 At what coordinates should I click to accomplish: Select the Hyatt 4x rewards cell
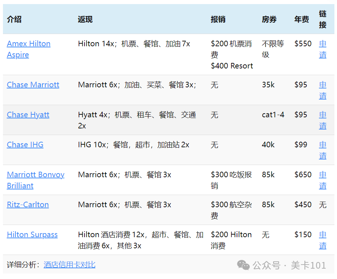coord(137,120)
